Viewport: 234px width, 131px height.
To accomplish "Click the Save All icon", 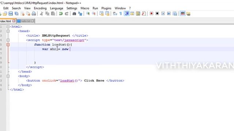I will click(x=16, y=14).
